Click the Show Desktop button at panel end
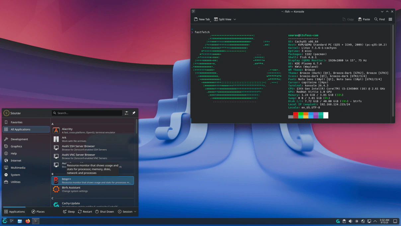The height and width of the screenshot is (226, 401). (x=395, y=221)
